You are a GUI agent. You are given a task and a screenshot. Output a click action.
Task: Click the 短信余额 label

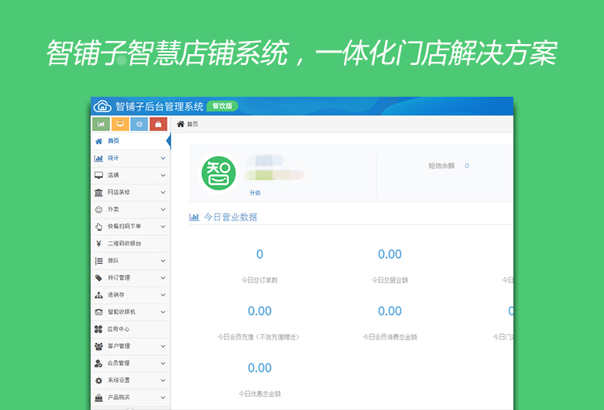click(x=441, y=166)
